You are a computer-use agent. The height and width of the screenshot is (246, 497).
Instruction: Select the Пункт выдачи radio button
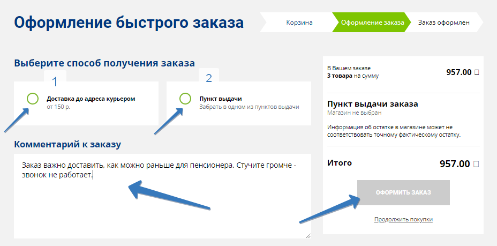(x=185, y=98)
